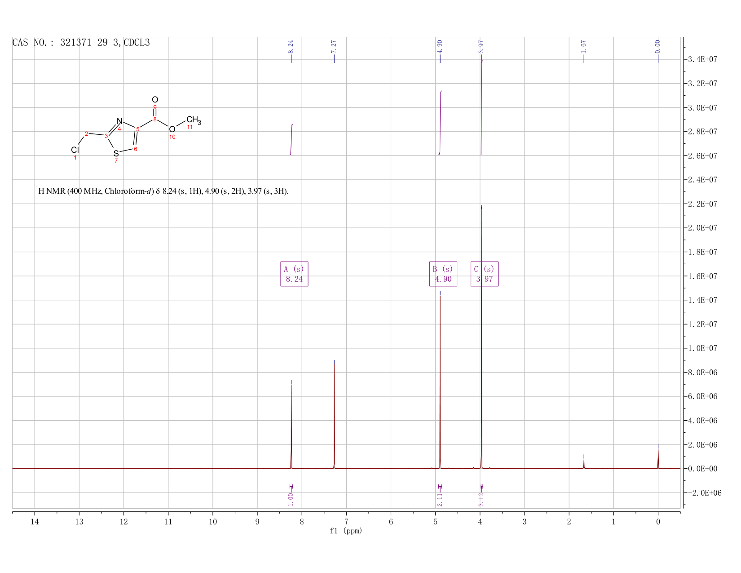
Task: Click the CH3 group in the structure
Action: tap(194, 120)
